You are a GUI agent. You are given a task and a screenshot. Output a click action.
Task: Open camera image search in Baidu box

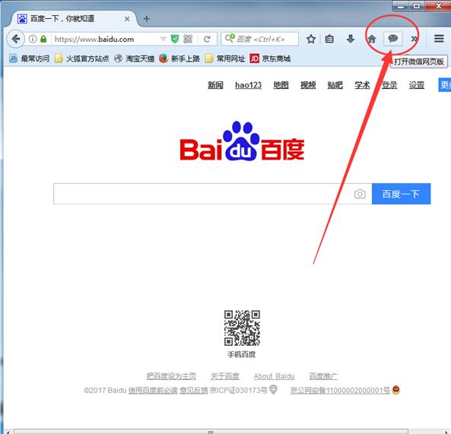[x=360, y=194]
